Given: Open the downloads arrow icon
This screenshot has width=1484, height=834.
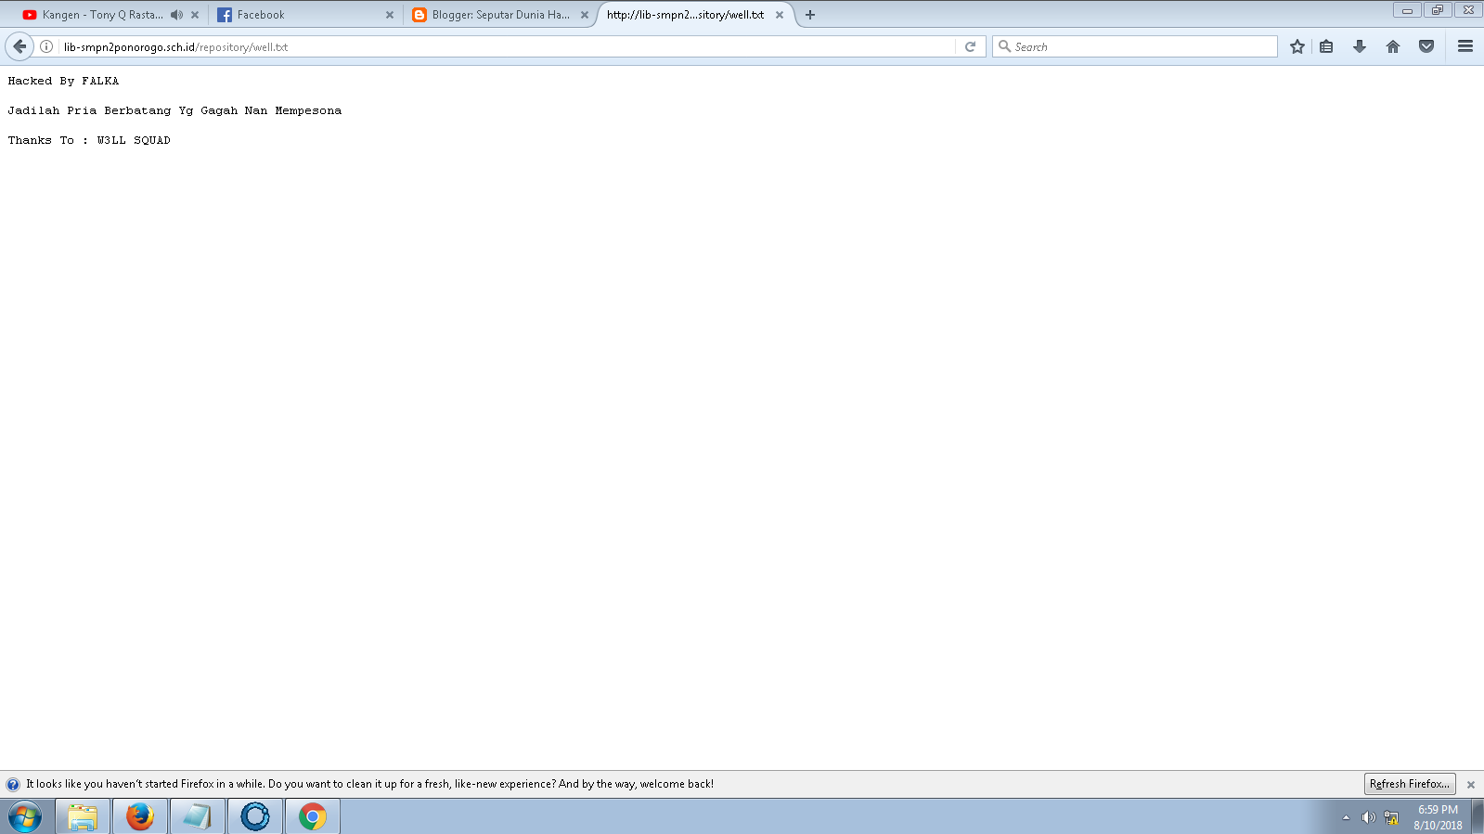Looking at the screenshot, I should tap(1360, 46).
